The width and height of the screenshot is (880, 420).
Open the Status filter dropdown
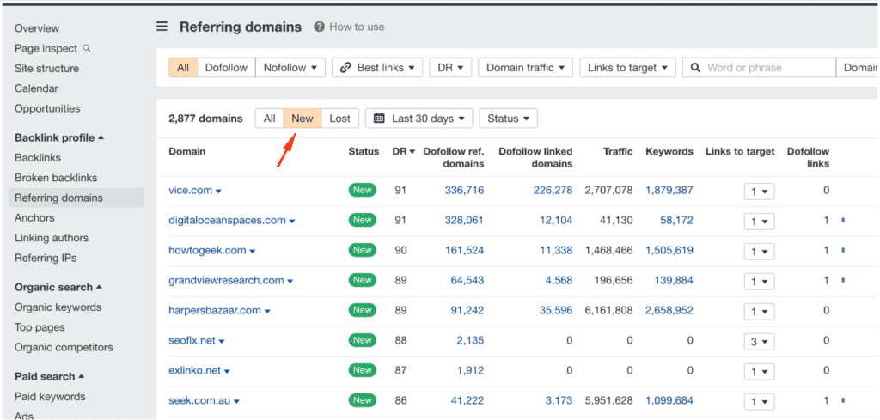509,119
